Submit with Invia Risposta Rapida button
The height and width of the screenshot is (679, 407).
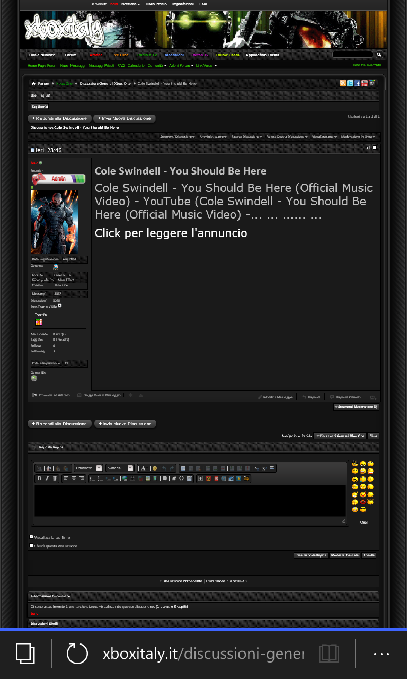pos(311,555)
